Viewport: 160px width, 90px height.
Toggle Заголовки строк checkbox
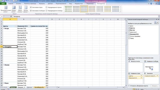point(31,7)
